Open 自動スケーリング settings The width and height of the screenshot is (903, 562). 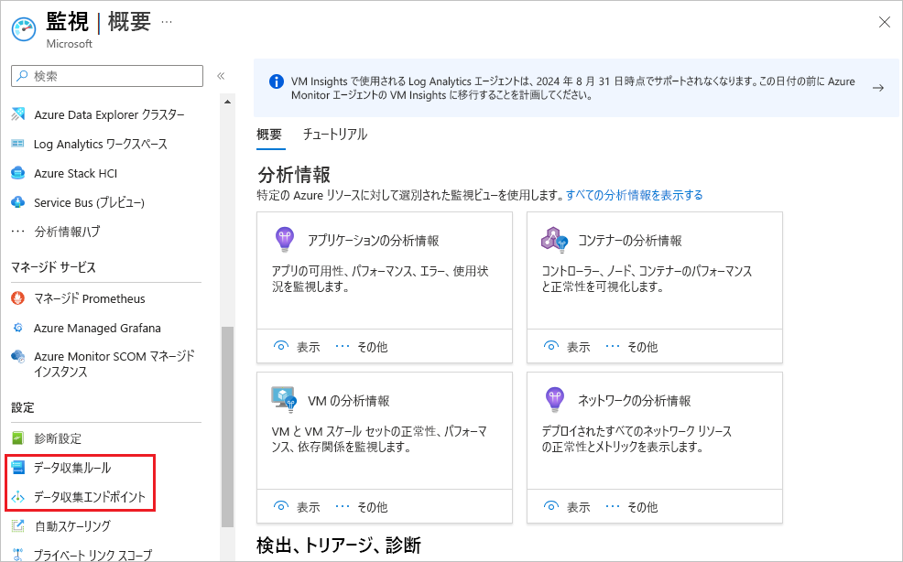click(x=72, y=526)
